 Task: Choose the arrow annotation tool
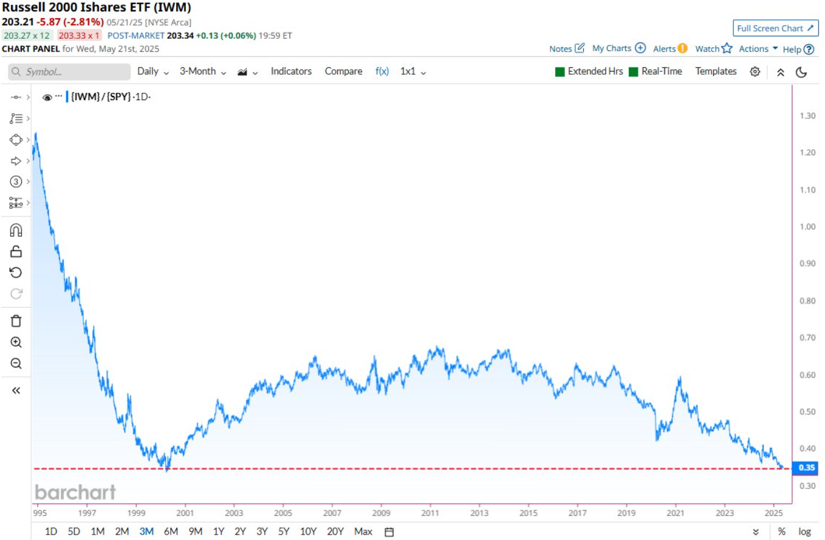[16, 161]
